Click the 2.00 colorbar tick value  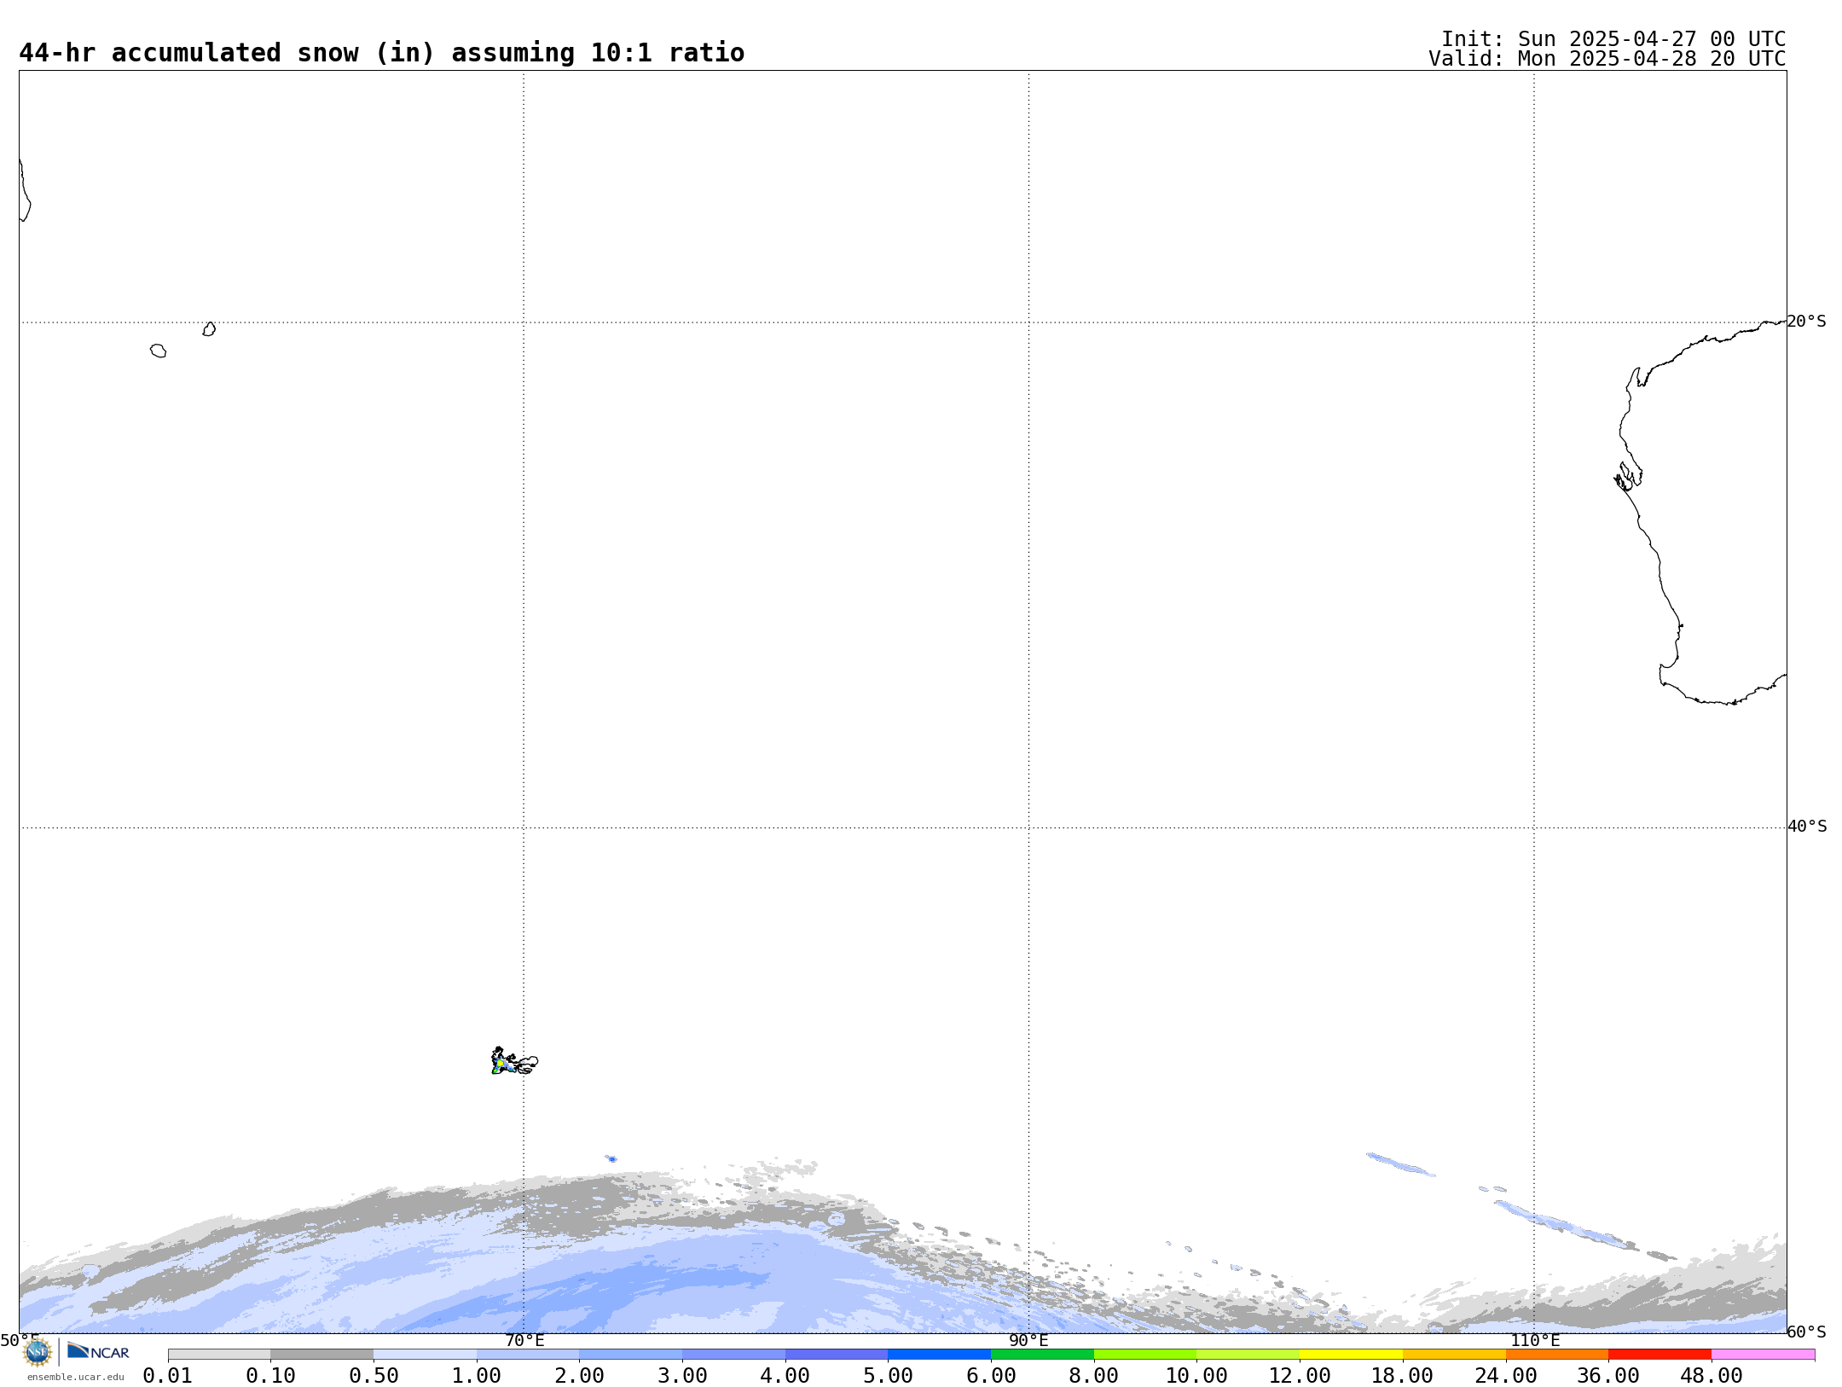(580, 1376)
